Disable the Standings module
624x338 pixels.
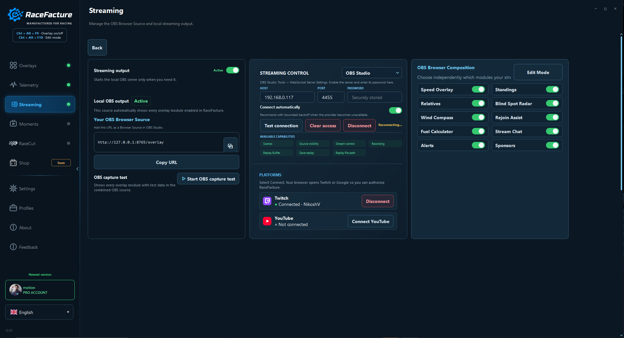[x=552, y=89]
